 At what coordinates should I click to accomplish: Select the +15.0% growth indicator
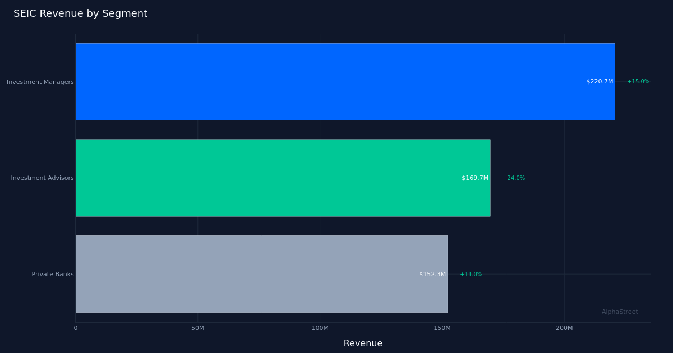click(638, 81)
